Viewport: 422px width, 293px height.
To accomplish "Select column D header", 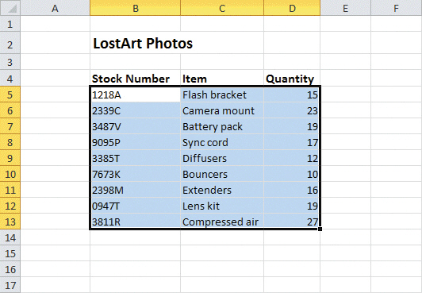I will pyautogui.click(x=292, y=7).
